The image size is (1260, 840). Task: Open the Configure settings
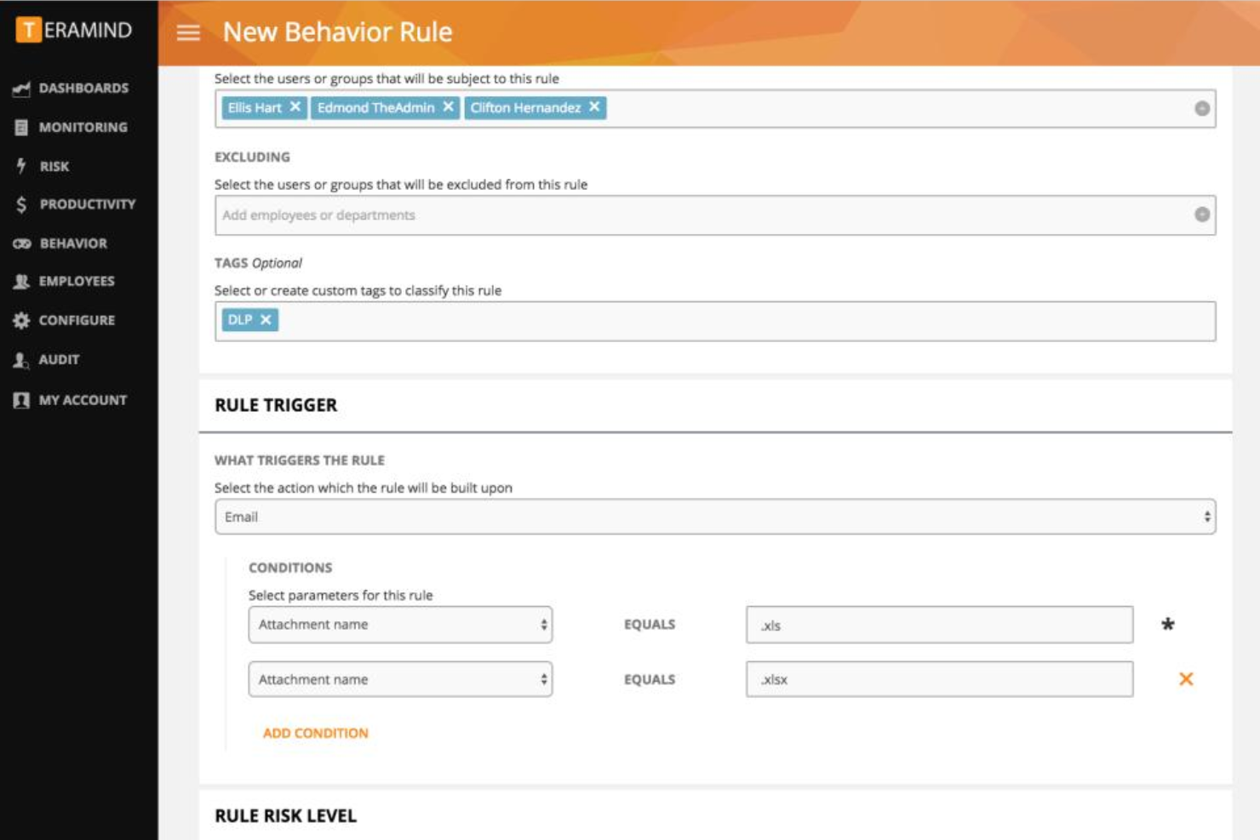77,320
